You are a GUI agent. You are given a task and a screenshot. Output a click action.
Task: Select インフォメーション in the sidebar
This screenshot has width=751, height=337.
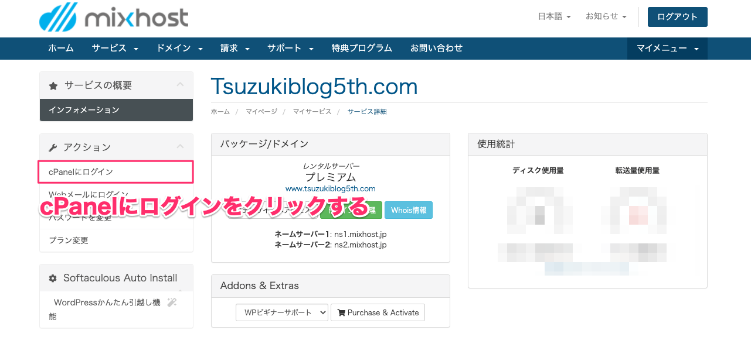pos(116,110)
